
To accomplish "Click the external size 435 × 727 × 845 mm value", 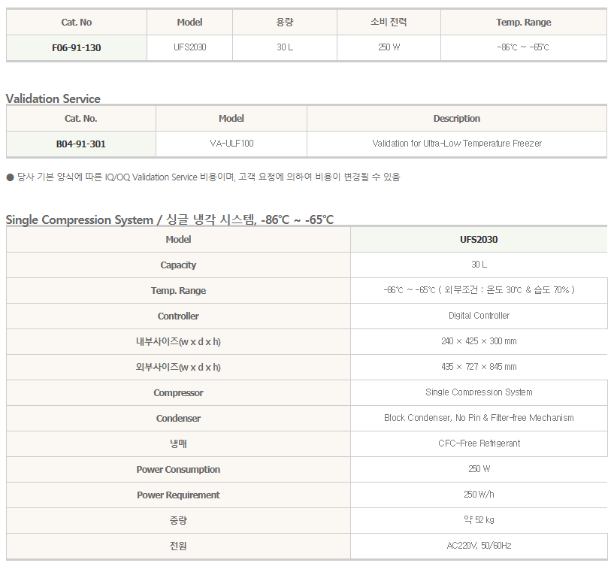I will pos(479,367).
